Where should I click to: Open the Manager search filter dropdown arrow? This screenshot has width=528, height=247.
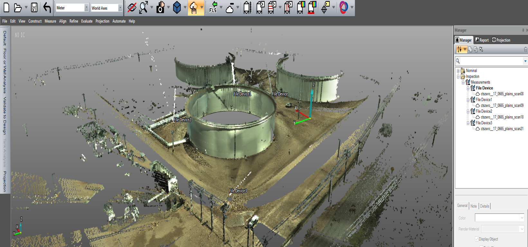tap(525, 61)
